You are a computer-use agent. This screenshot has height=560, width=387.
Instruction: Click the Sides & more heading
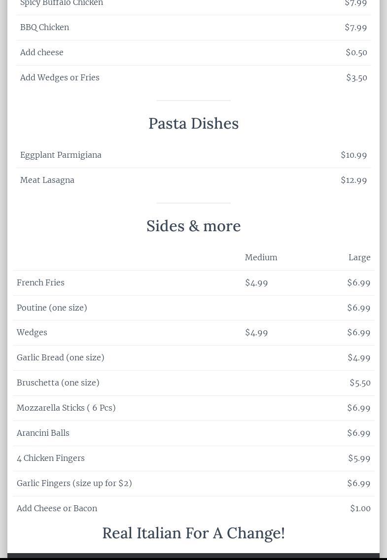coord(193,226)
